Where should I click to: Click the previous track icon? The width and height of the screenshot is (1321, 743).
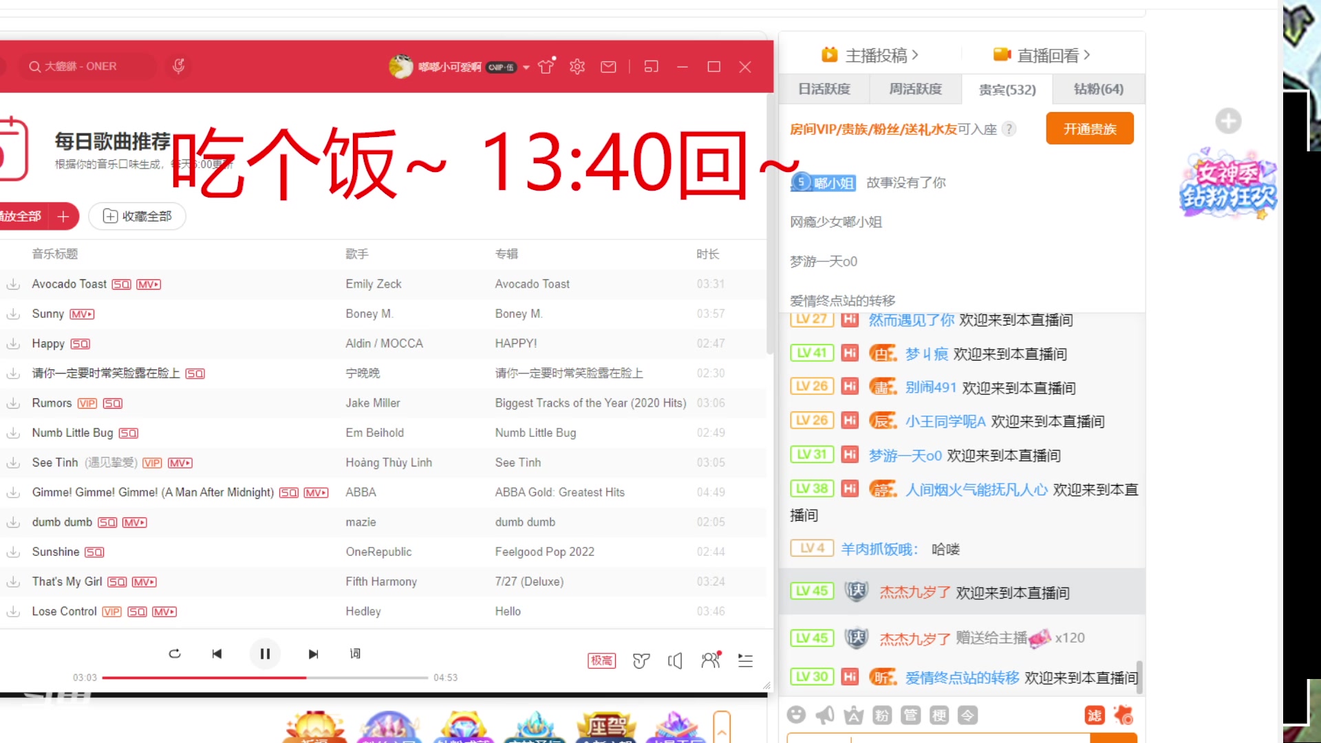217,653
